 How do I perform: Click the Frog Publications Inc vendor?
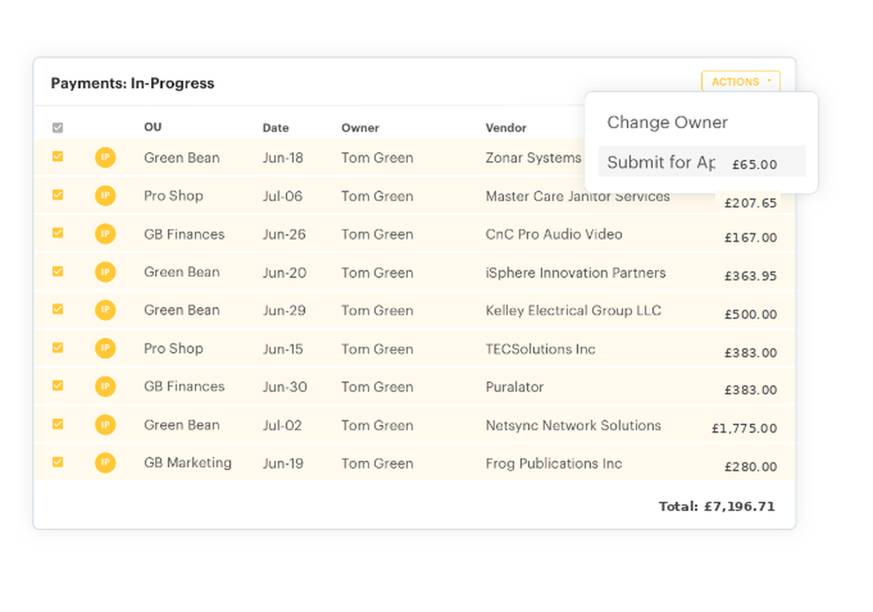(x=554, y=463)
